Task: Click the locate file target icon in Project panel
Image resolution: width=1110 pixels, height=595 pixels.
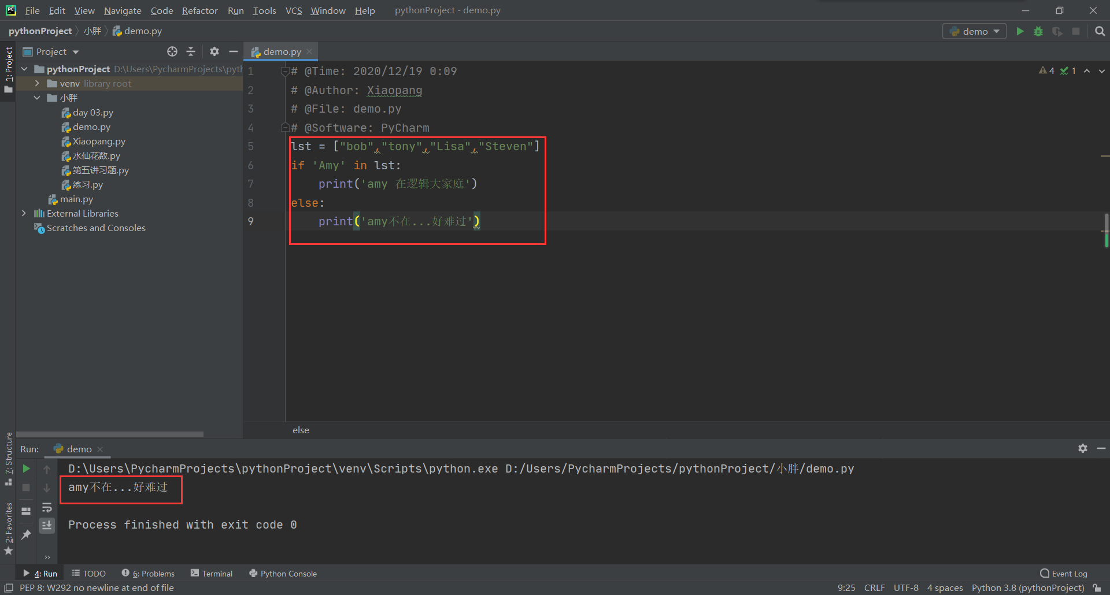Action: click(172, 51)
